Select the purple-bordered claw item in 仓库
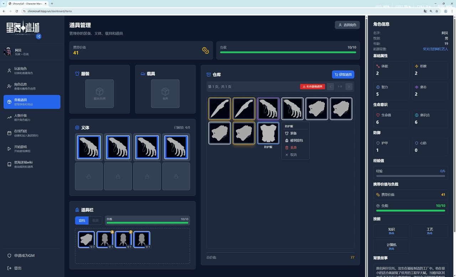This screenshot has height=277, width=456. [268, 109]
